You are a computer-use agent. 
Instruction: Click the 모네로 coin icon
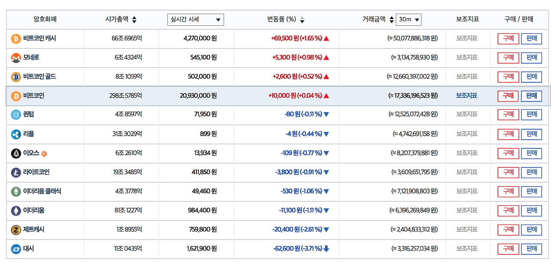[16, 58]
